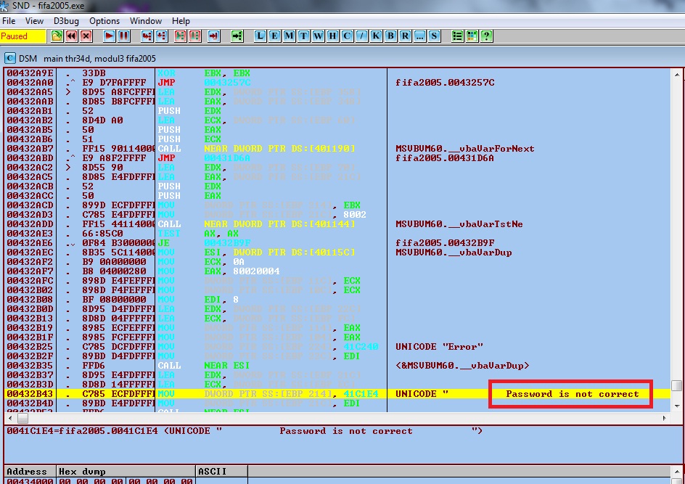685x484 pixels.
Task: Open the Log window with L button
Action: tap(261, 36)
